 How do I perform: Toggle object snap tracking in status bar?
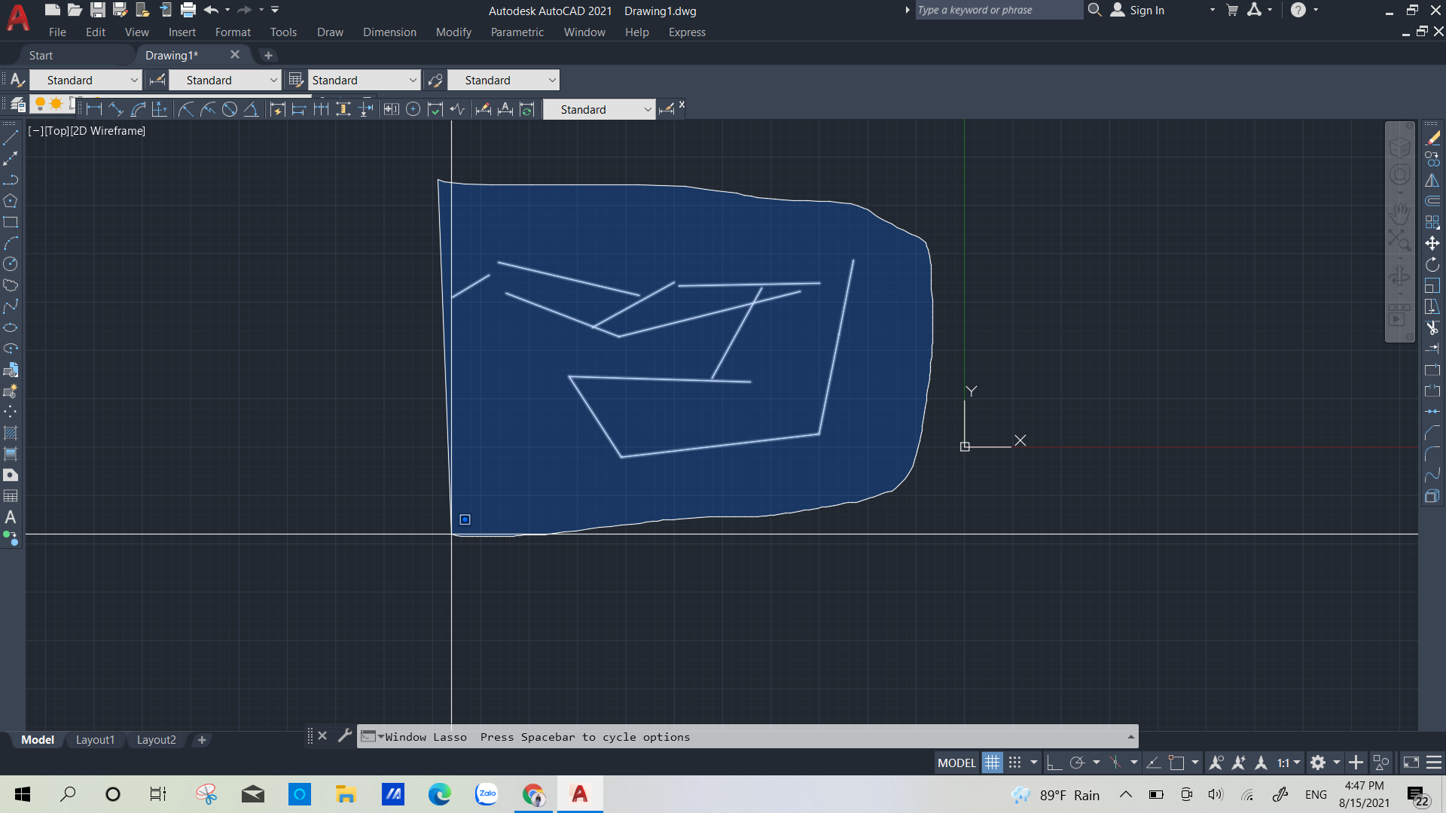point(1153,763)
